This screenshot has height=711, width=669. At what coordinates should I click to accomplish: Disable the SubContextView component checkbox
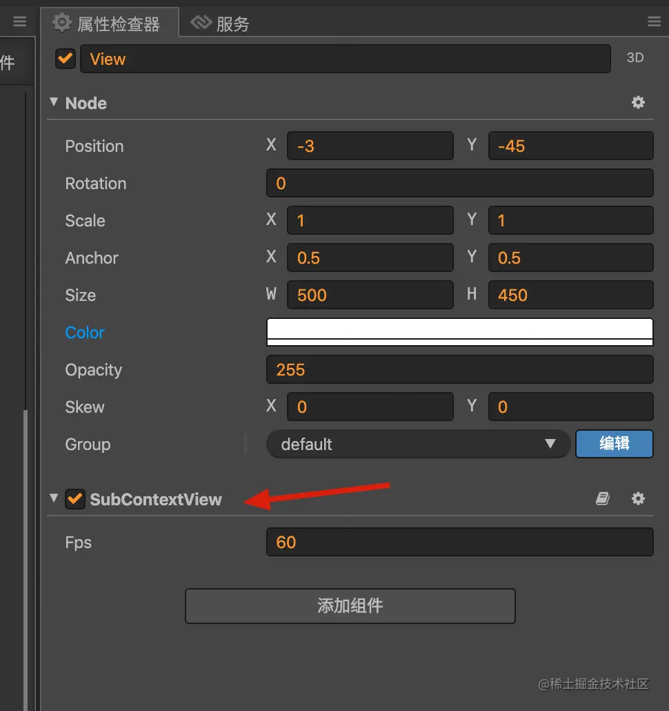click(x=74, y=499)
